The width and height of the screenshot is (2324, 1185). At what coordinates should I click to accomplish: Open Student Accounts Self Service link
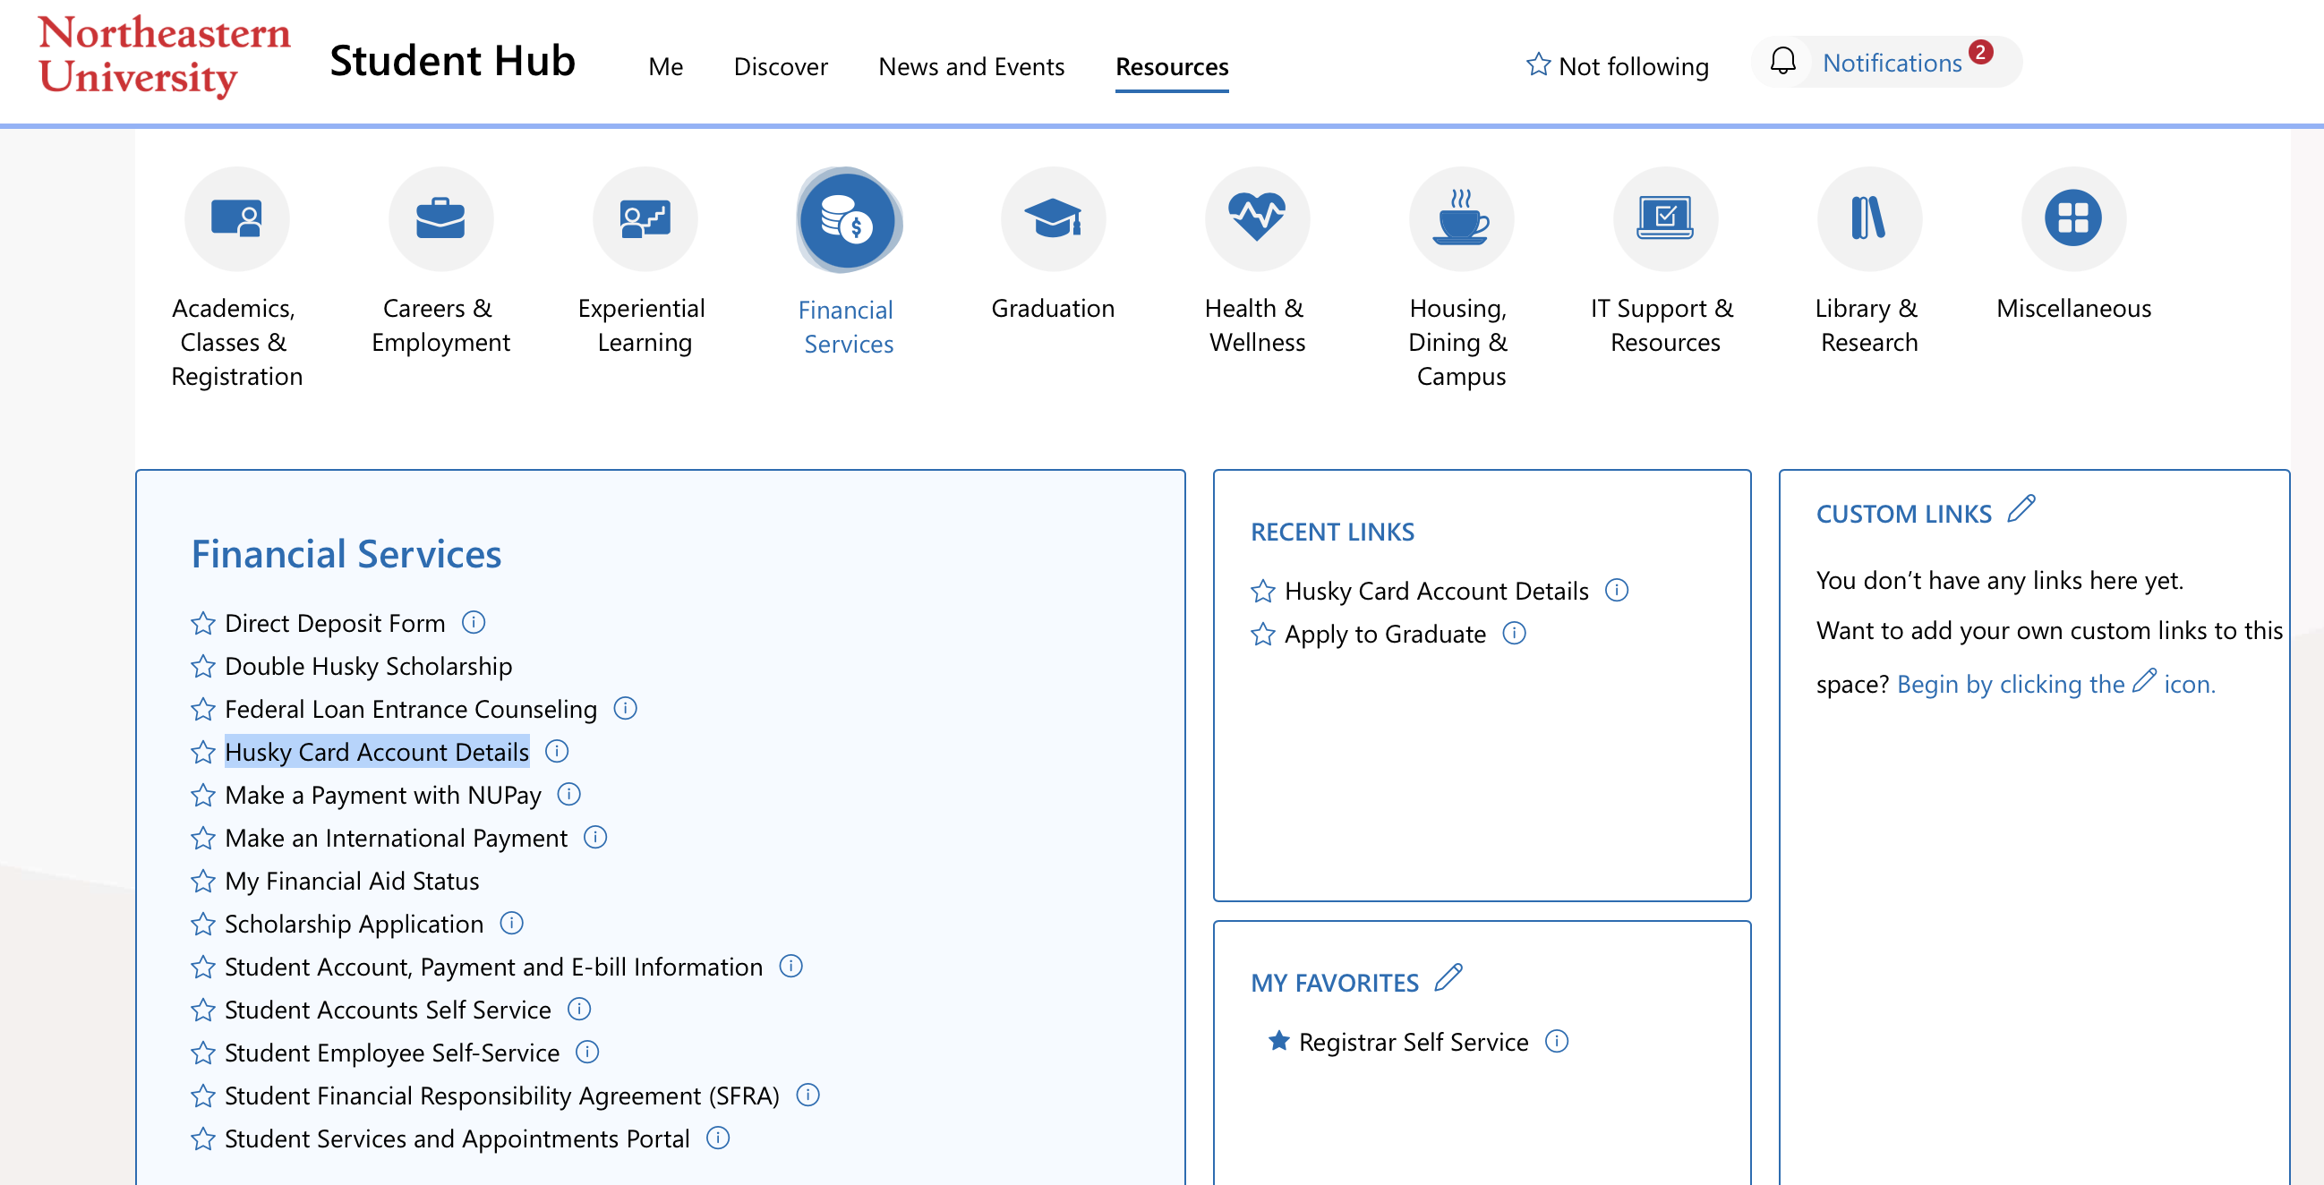coord(388,1010)
